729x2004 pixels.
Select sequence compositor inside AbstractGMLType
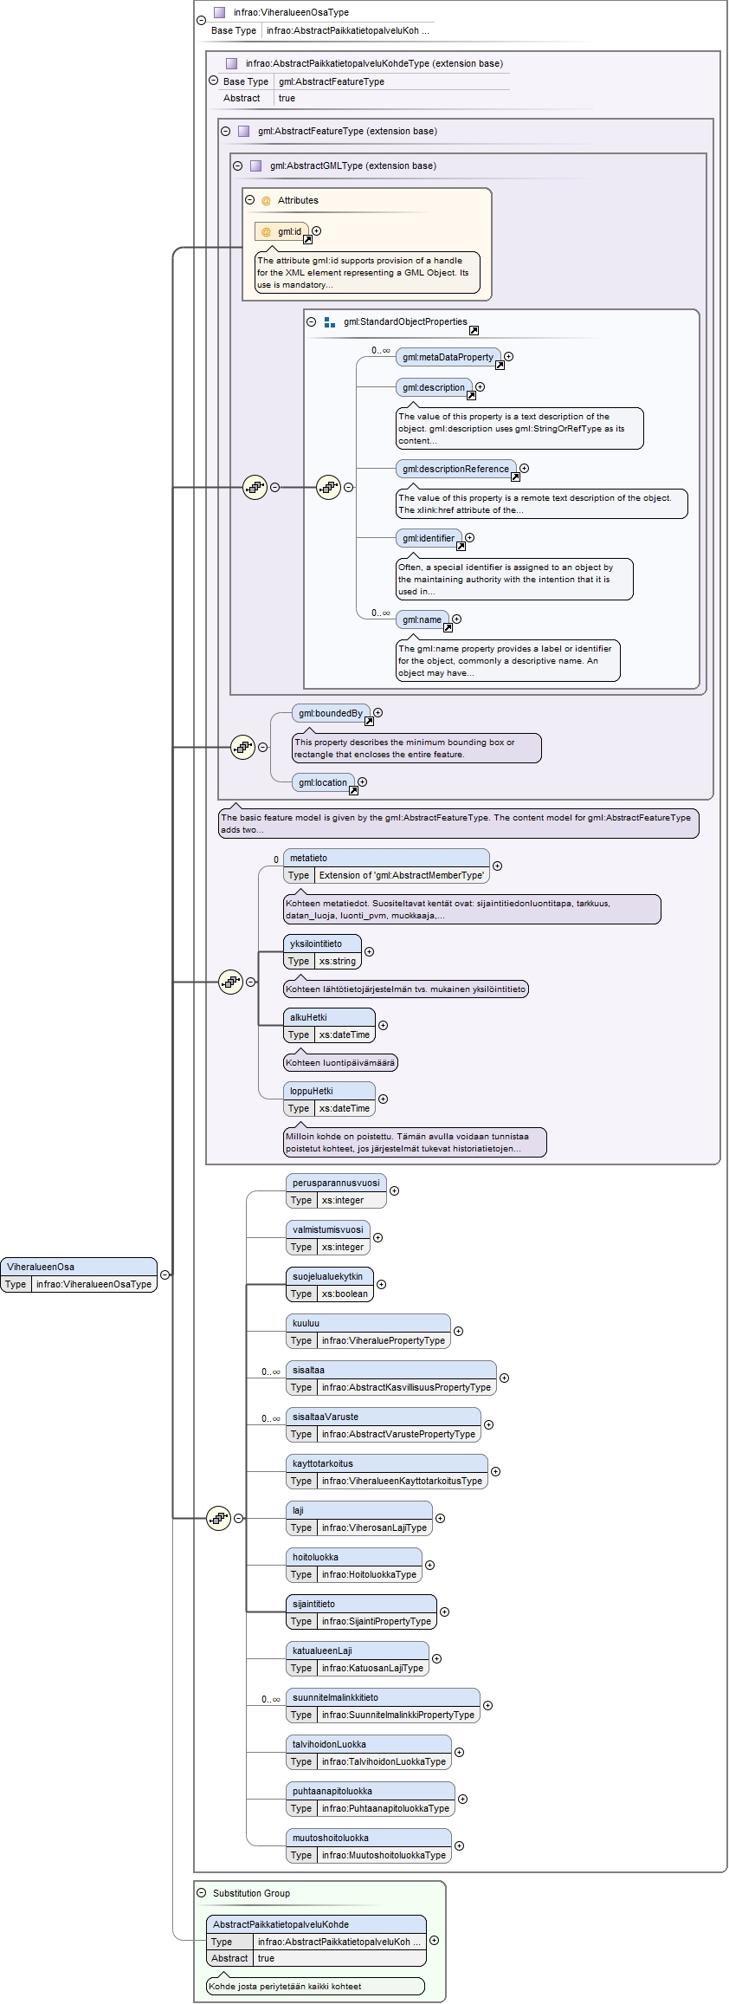tap(255, 487)
